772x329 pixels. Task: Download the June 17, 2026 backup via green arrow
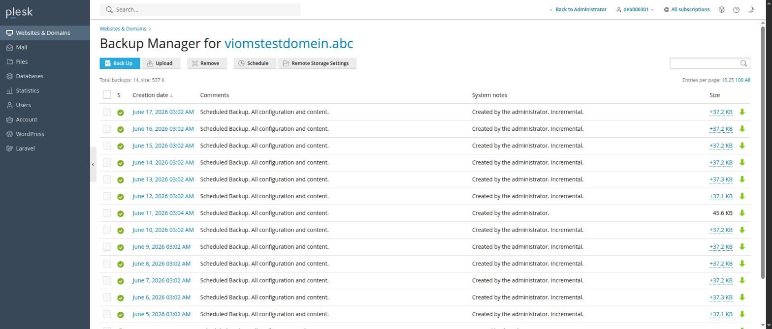742,112
